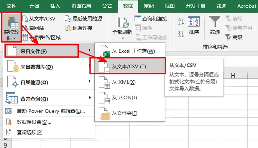Click 工作簿链接 command

point(151,38)
